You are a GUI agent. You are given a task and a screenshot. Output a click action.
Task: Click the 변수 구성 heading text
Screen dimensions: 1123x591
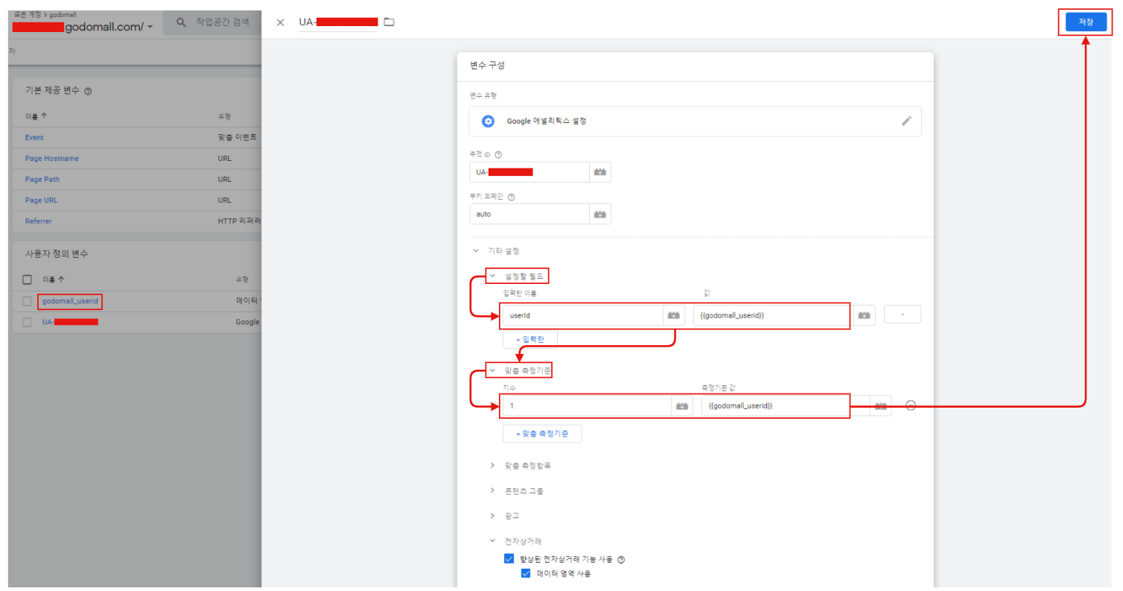487,66
